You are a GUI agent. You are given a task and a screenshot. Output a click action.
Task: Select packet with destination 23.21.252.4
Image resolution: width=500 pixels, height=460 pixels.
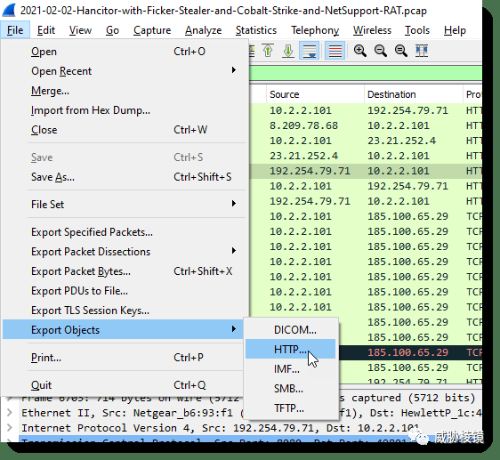(x=366, y=141)
